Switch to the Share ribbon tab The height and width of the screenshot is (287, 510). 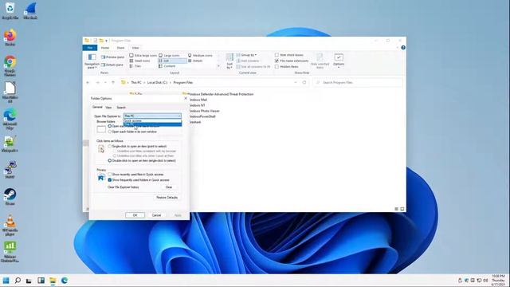[x=120, y=48]
